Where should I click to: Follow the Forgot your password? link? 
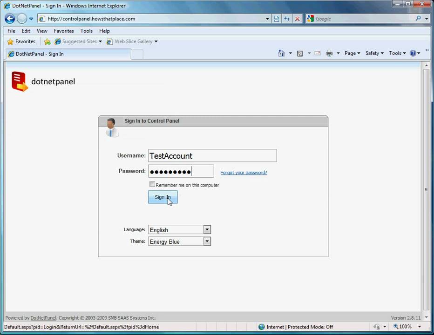tap(244, 173)
